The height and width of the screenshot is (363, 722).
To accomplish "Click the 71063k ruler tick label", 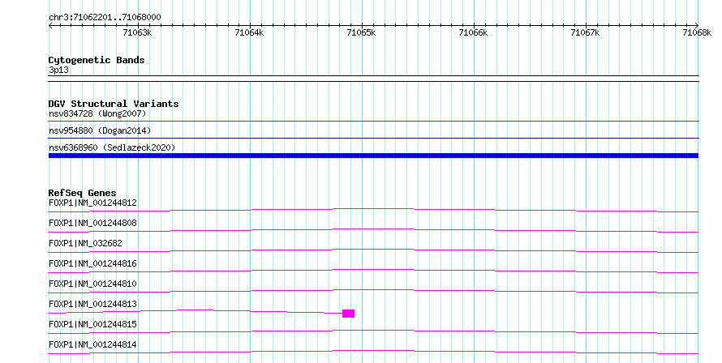I will tap(137, 32).
